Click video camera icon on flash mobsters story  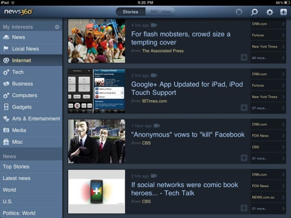(154, 25)
